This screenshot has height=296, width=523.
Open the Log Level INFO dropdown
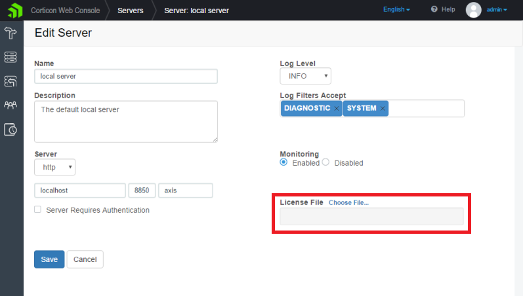click(306, 76)
